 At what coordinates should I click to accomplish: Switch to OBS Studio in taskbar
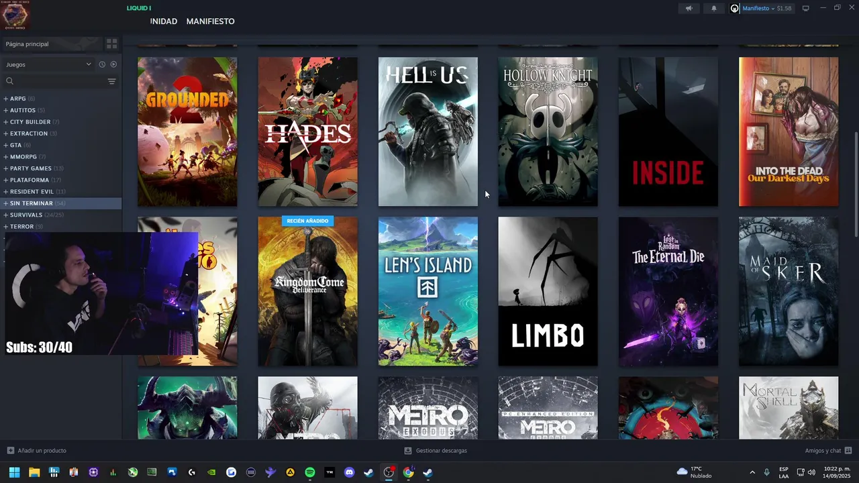389,472
